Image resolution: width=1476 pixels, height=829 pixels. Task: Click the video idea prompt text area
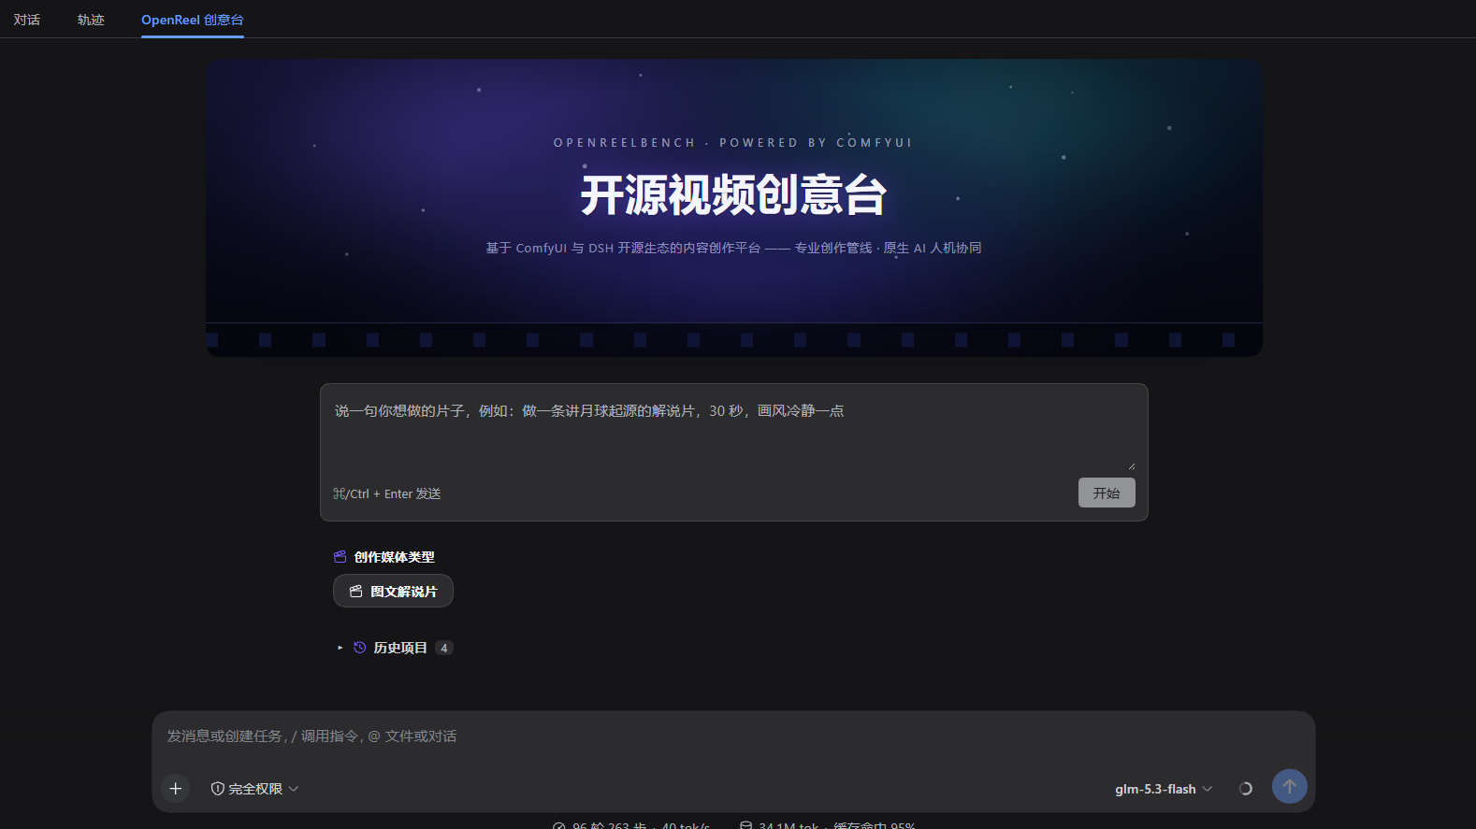coord(734,432)
